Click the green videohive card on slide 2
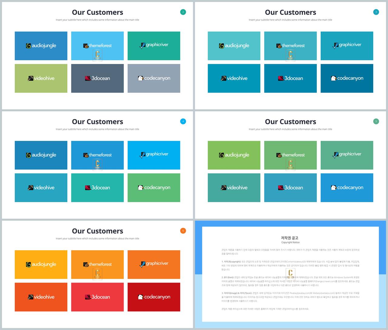The width and height of the screenshot is (388, 330). pyautogui.click(x=41, y=78)
